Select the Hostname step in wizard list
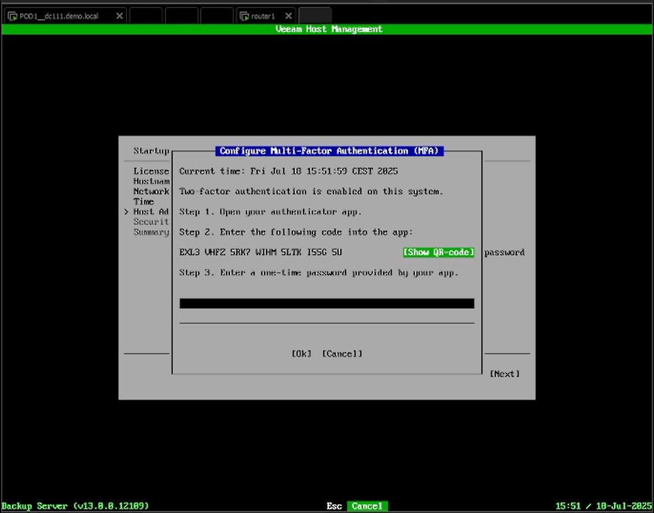654x513 pixels. (151, 181)
